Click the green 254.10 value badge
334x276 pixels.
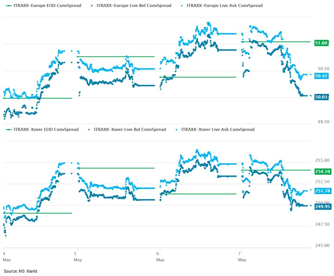323,171
